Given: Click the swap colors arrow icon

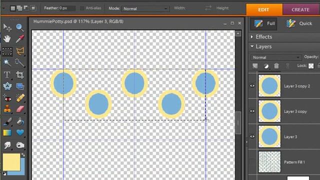Looking at the screenshot, I should tap(23, 155).
